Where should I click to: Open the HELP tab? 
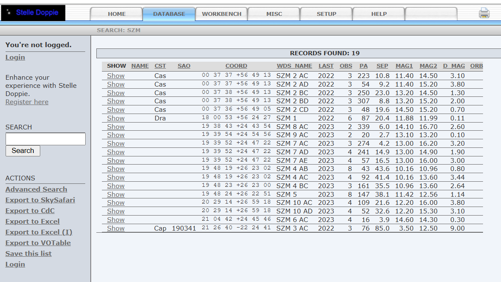pyautogui.click(x=379, y=14)
